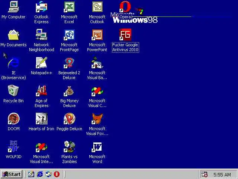Launch Opera from Quick Launch bar
This screenshot has height=179, width=238.
pyautogui.click(x=57, y=174)
